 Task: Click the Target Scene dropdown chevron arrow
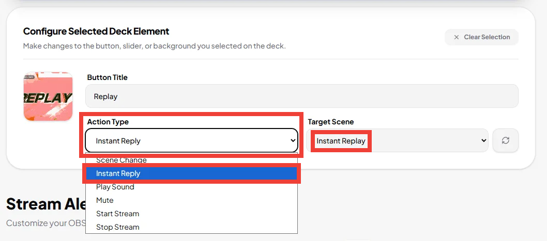[483, 140]
